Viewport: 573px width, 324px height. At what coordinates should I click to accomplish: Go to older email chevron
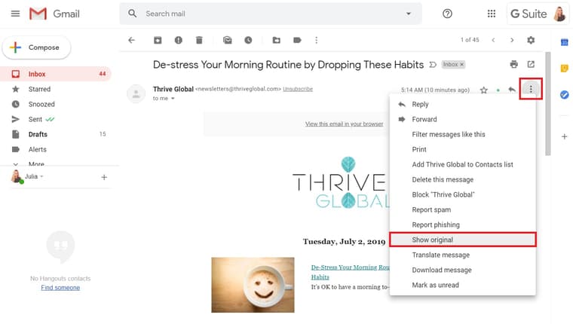[512, 40]
